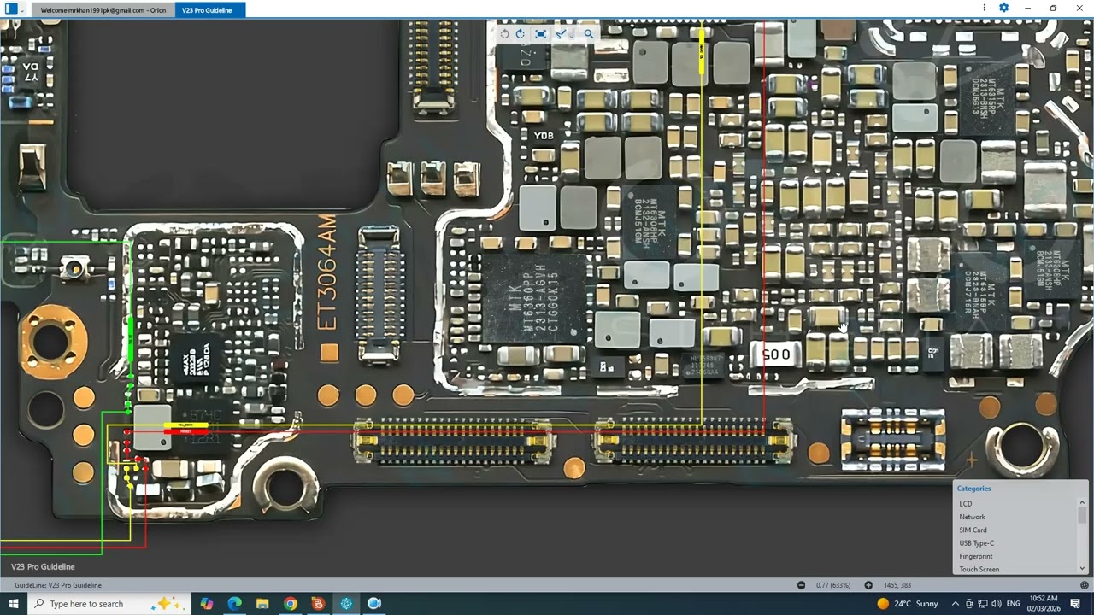Zoom in with the plus button
Screen dimensions: 1094x615
(x=868, y=585)
